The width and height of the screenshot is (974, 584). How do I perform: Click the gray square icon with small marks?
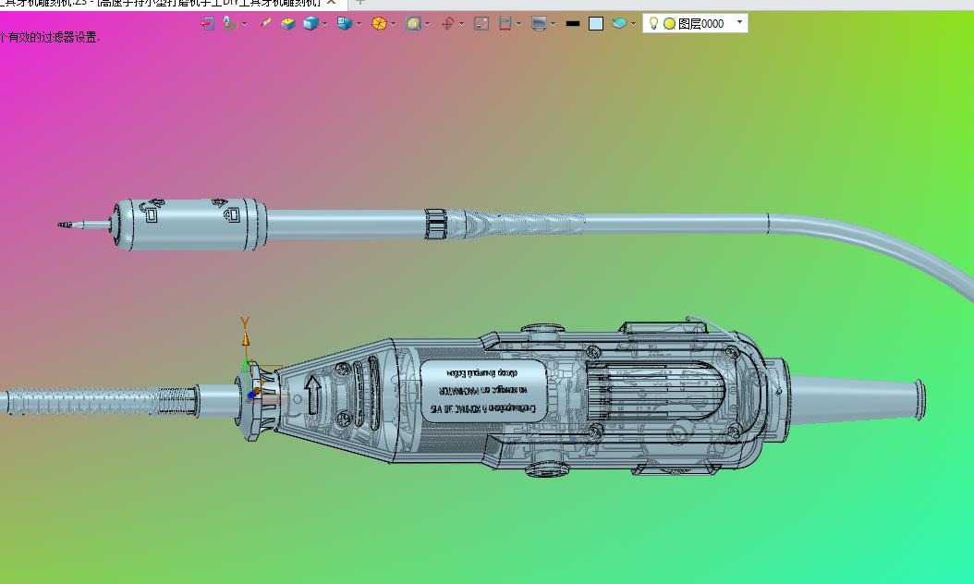coord(481,24)
